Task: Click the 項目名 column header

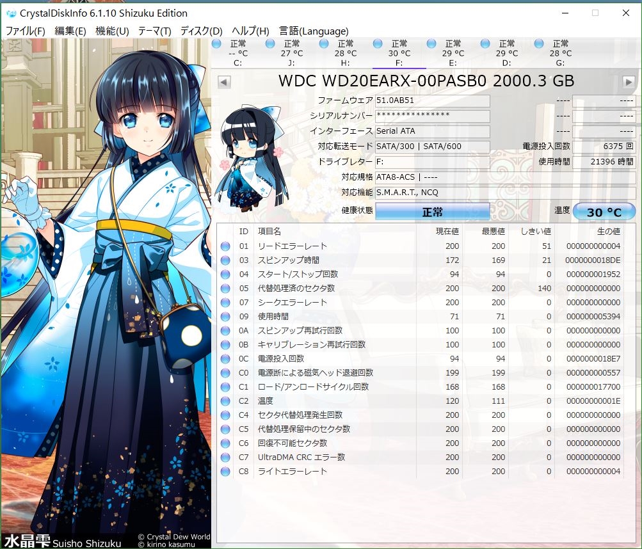Action: tap(269, 232)
